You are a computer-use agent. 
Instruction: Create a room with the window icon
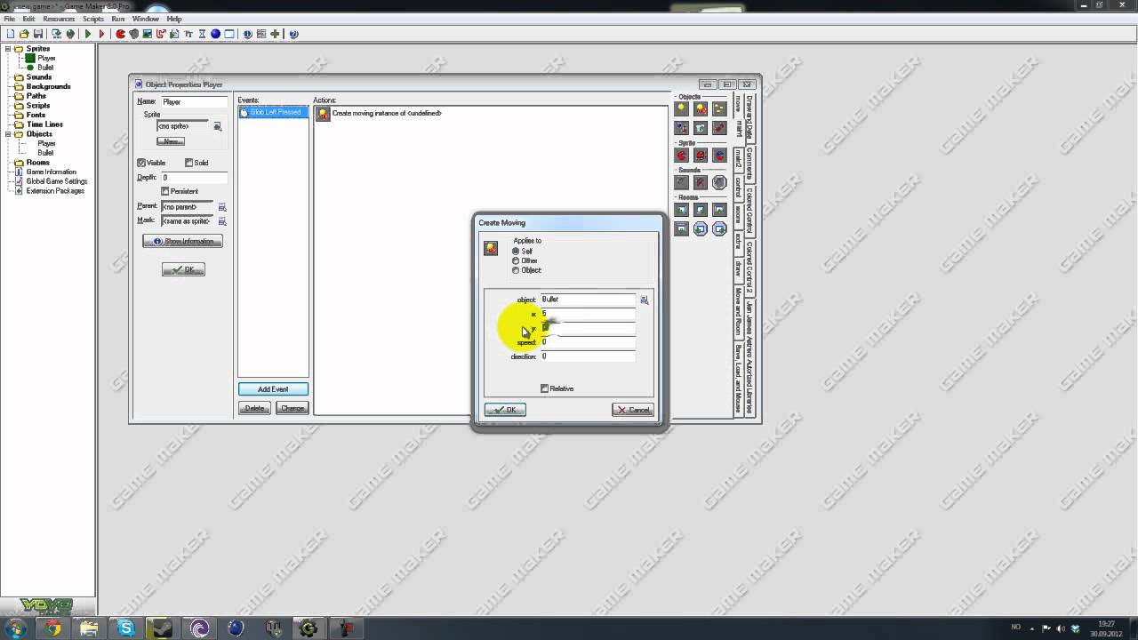228,34
